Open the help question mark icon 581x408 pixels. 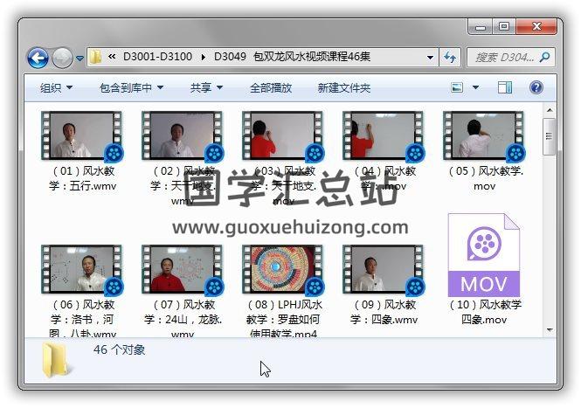coord(536,87)
